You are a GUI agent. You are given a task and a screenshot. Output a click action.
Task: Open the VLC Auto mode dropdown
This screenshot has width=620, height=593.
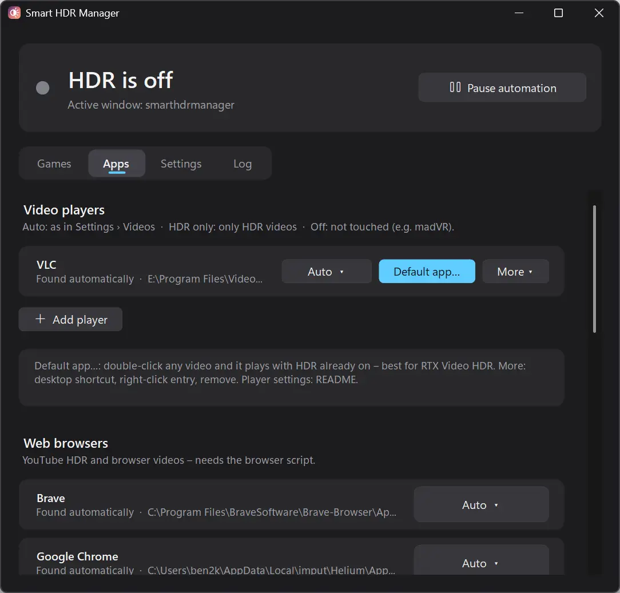pos(327,272)
